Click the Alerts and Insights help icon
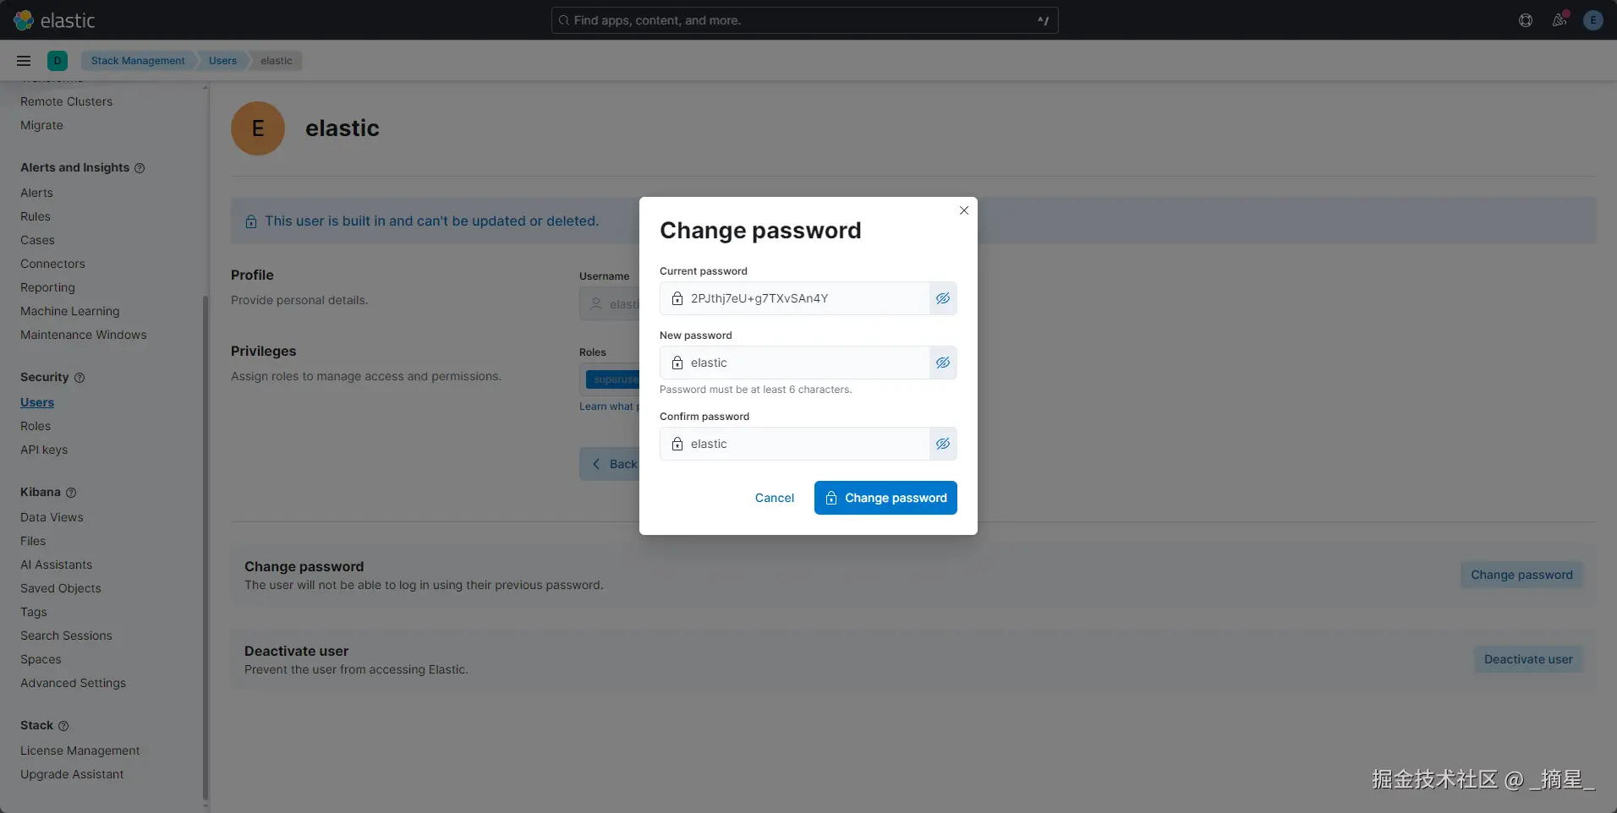1617x813 pixels. point(140,168)
